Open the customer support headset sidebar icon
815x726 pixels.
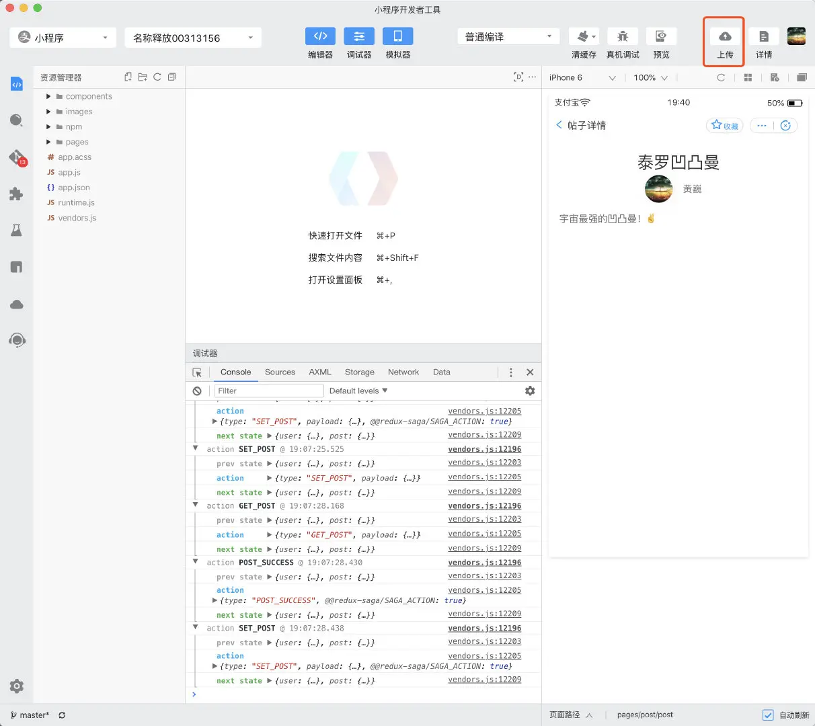tap(17, 340)
